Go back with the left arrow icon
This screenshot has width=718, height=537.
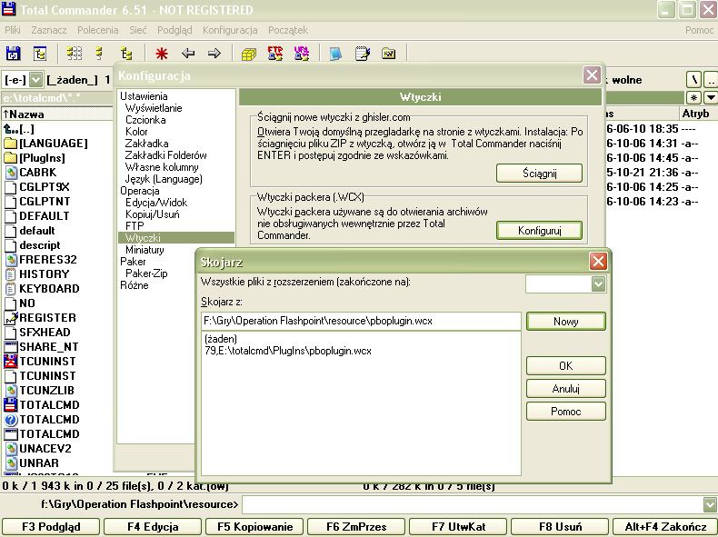(188, 54)
